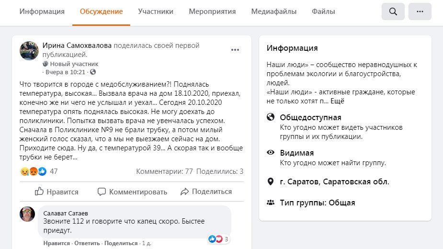
Task: Expand group description with Ещё
Action: coord(337,101)
